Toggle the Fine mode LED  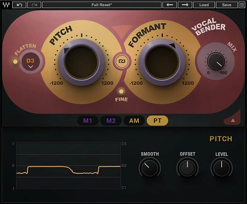[x=121, y=91]
